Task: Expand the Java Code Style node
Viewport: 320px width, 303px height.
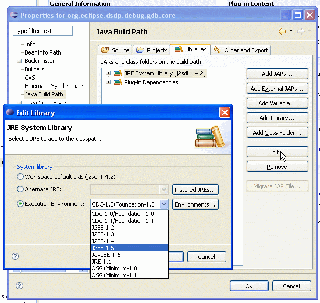Action: click(x=19, y=103)
